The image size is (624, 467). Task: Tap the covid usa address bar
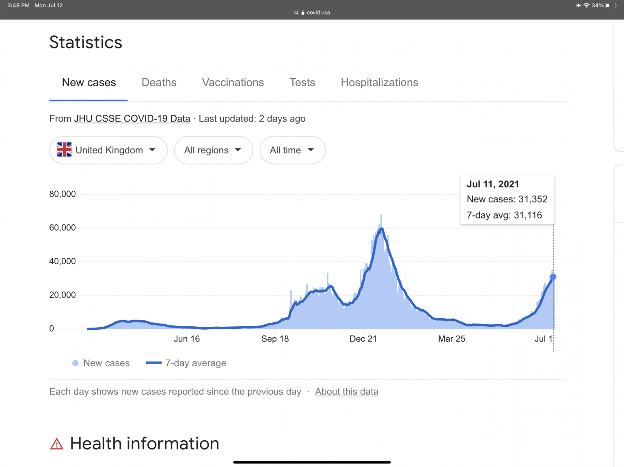tap(318, 13)
